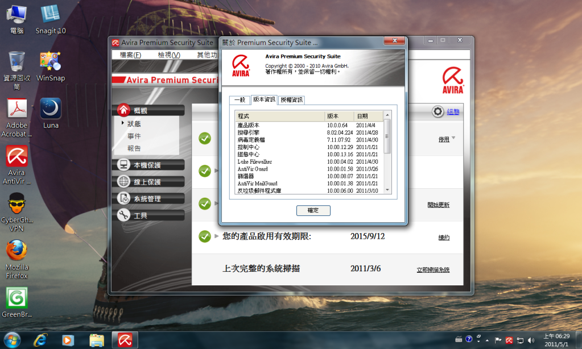Click the Avira tray icon in taskbar
This screenshot has height=349, width=582.
click(x=509, y=340)
